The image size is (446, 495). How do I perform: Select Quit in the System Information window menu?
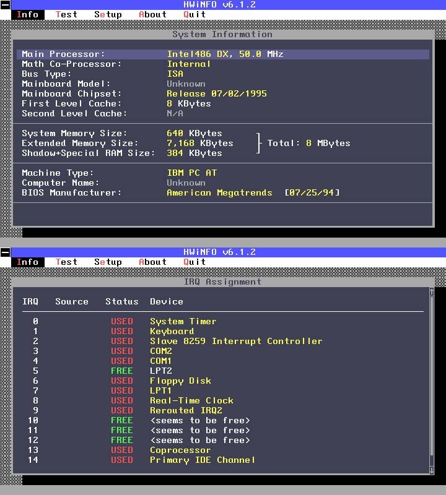195,14
